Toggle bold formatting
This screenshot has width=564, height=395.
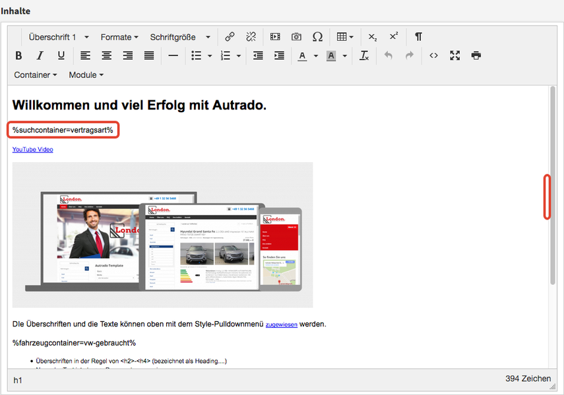pos(18,55)
